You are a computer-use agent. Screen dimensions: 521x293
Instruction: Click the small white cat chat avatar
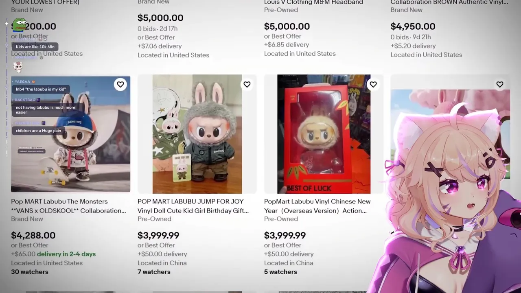coord(18,66)
